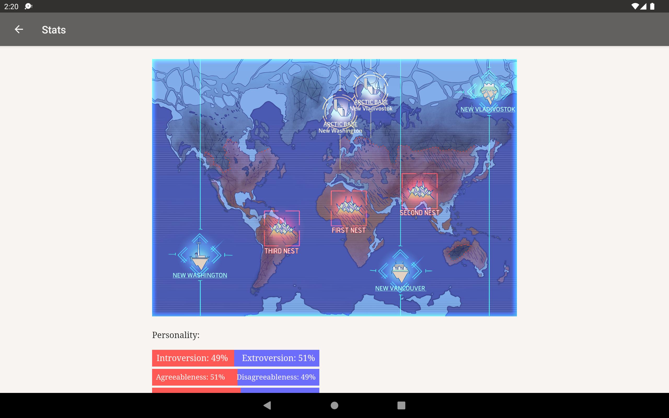Click the ARCTIC BASE label above New Vladivostok
669x418 pixels.
371,102
